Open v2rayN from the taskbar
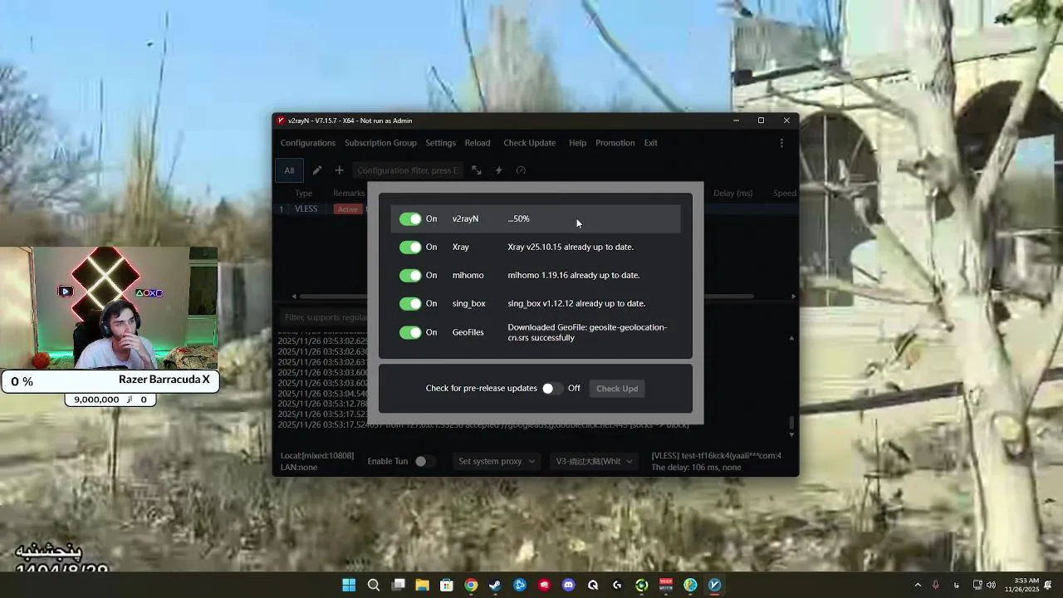Viewport: 1063px width, 598px height. coord(715,586)
